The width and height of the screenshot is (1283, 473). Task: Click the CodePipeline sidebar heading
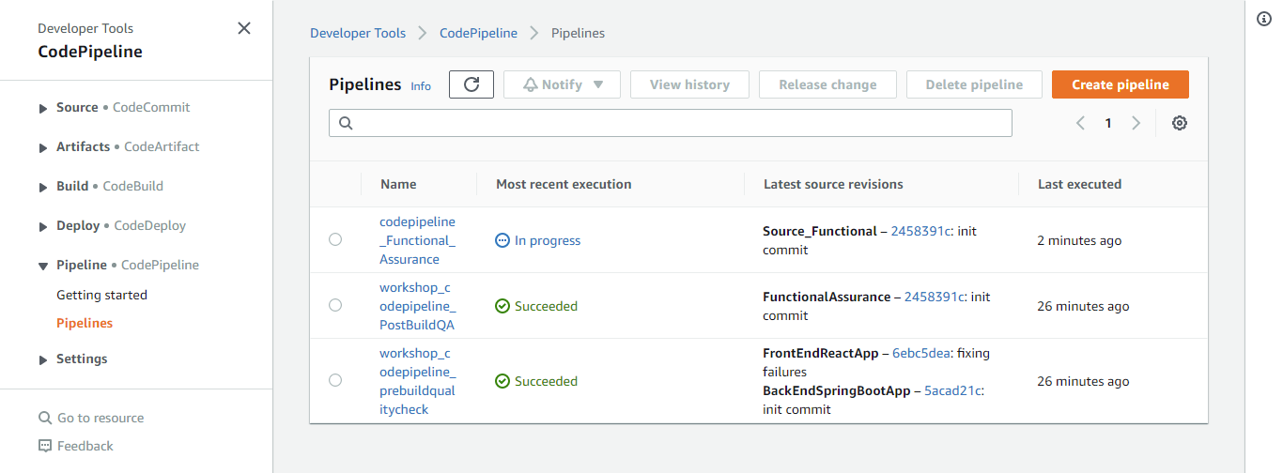[90, 52]
